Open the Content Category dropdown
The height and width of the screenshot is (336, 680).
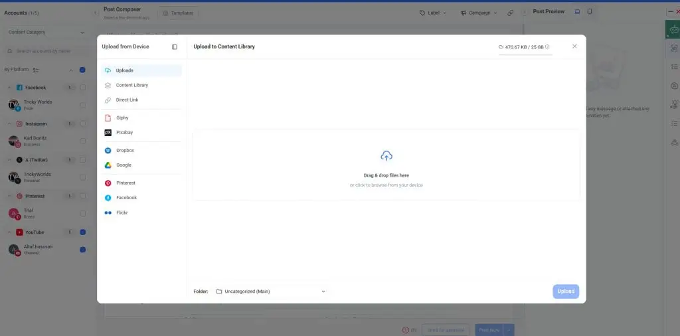[46, 32]
